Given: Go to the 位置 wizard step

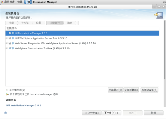Looking at the screenshot, I should click(x=38, y=23).
